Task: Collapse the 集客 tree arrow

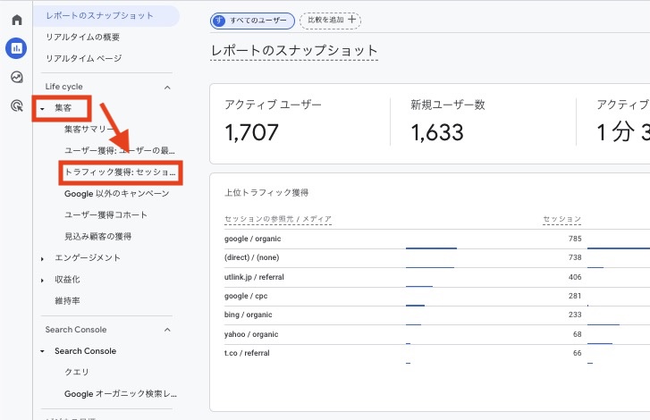Action: pyautogui.click(x=42, y=109)
